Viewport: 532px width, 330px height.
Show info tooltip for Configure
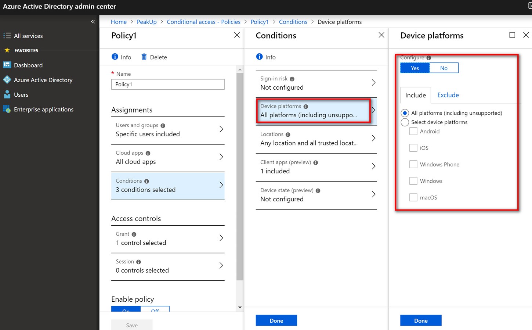point(428,58)
